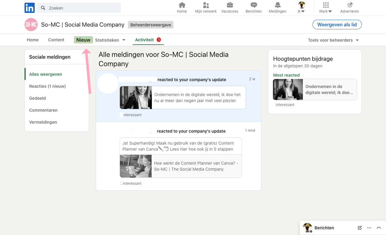Open Berichten bar more options (three dots)
Image resolution: width=386 pixels, height=235 pixels.
[369, 228]
